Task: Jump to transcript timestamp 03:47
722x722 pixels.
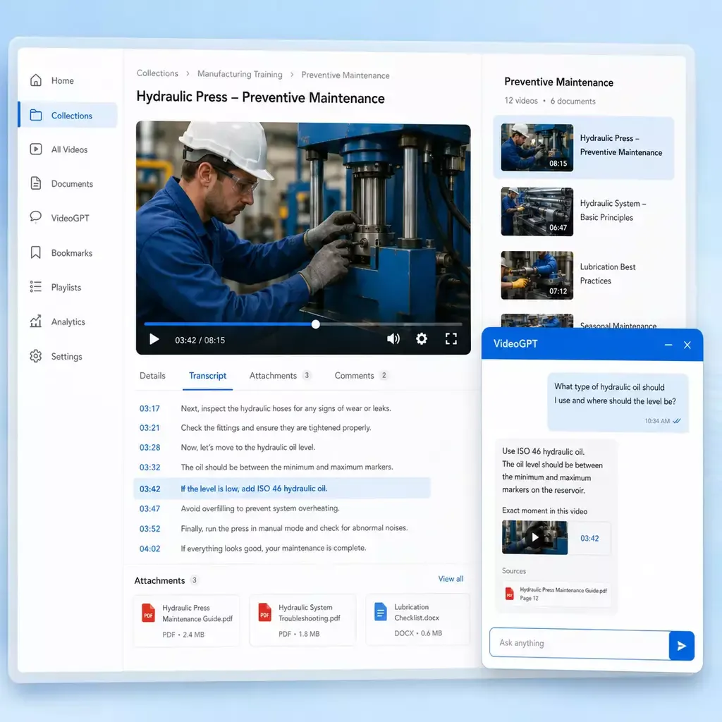Action: (x=149, y=509)
